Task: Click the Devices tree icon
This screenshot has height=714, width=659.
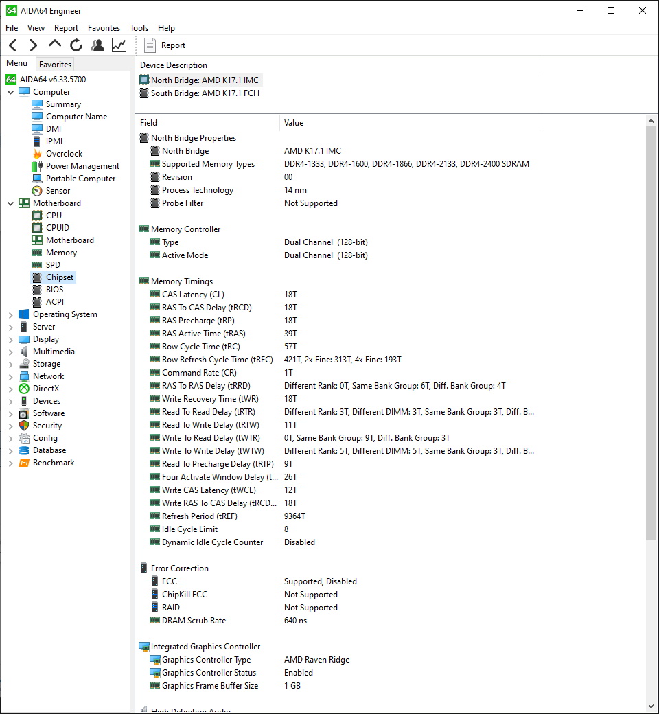Action: pyautogui.click(x=24, y=401)
